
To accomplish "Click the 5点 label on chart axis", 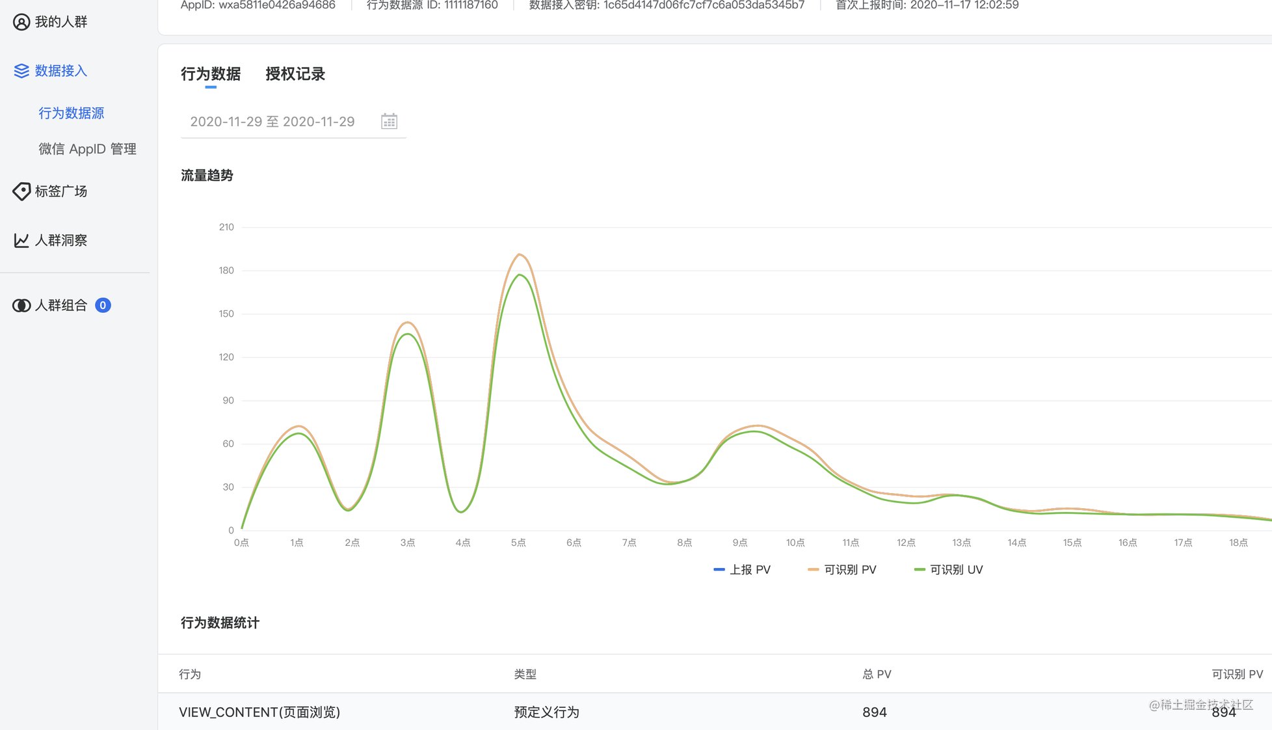I will (x=518, y=543).
